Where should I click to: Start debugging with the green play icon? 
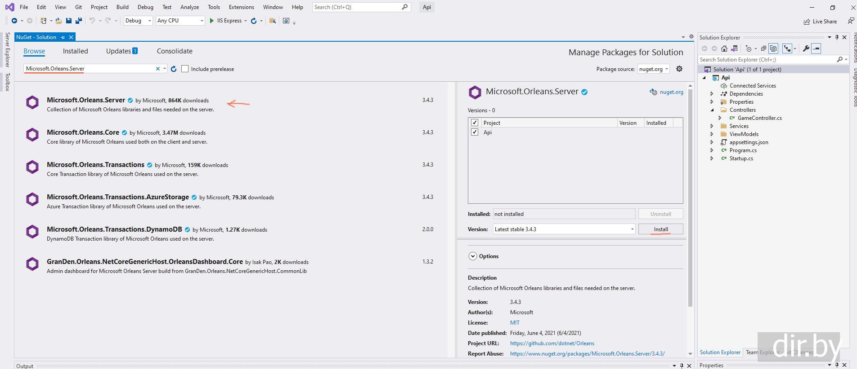tap(211, 21)
